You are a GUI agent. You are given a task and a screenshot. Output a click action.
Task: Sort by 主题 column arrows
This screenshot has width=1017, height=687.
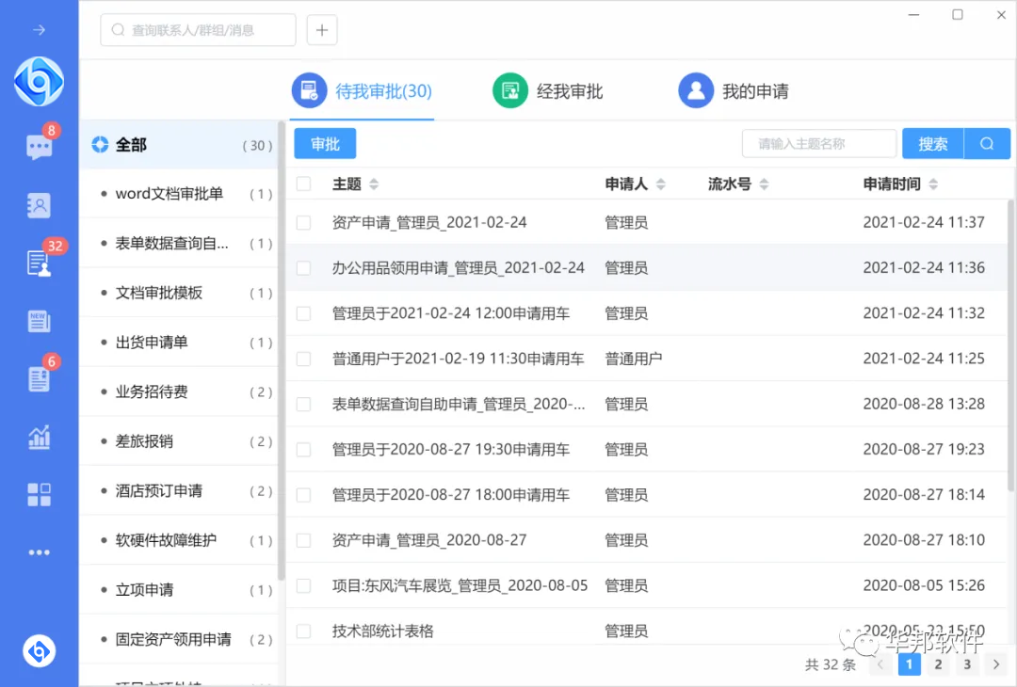374,184
